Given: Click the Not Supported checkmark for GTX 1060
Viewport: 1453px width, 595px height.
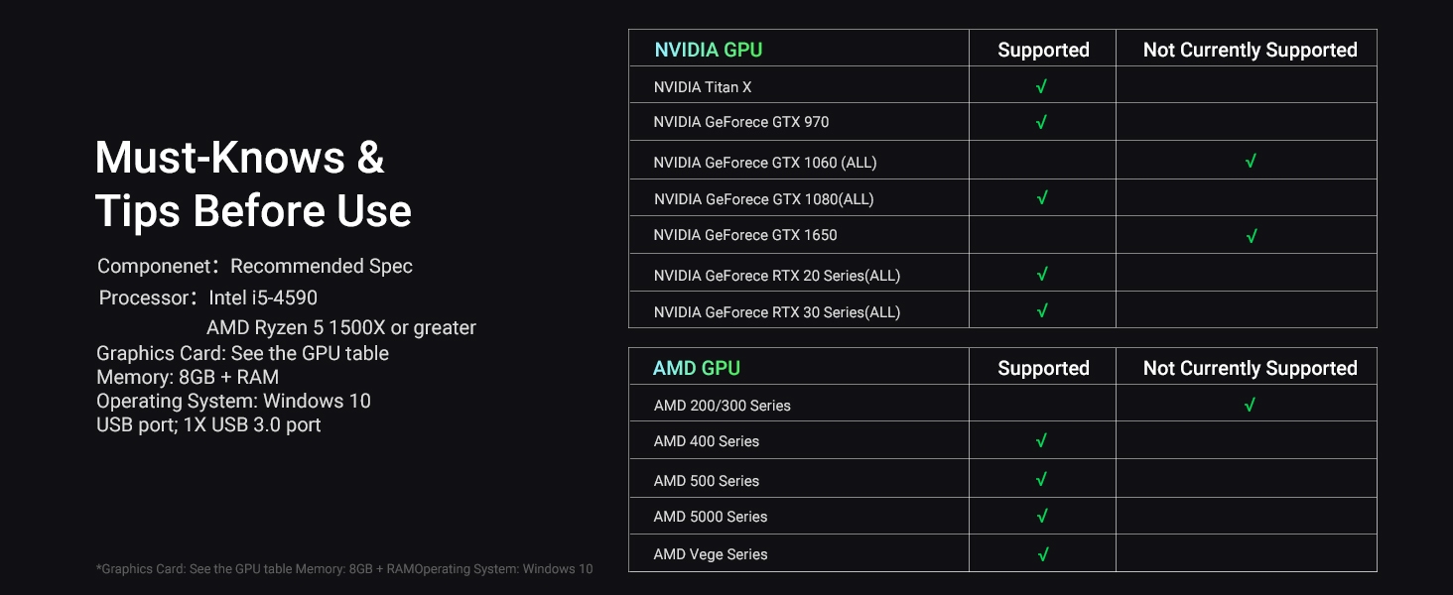Looking at the screenshot, I should [x=1251, y=161].
